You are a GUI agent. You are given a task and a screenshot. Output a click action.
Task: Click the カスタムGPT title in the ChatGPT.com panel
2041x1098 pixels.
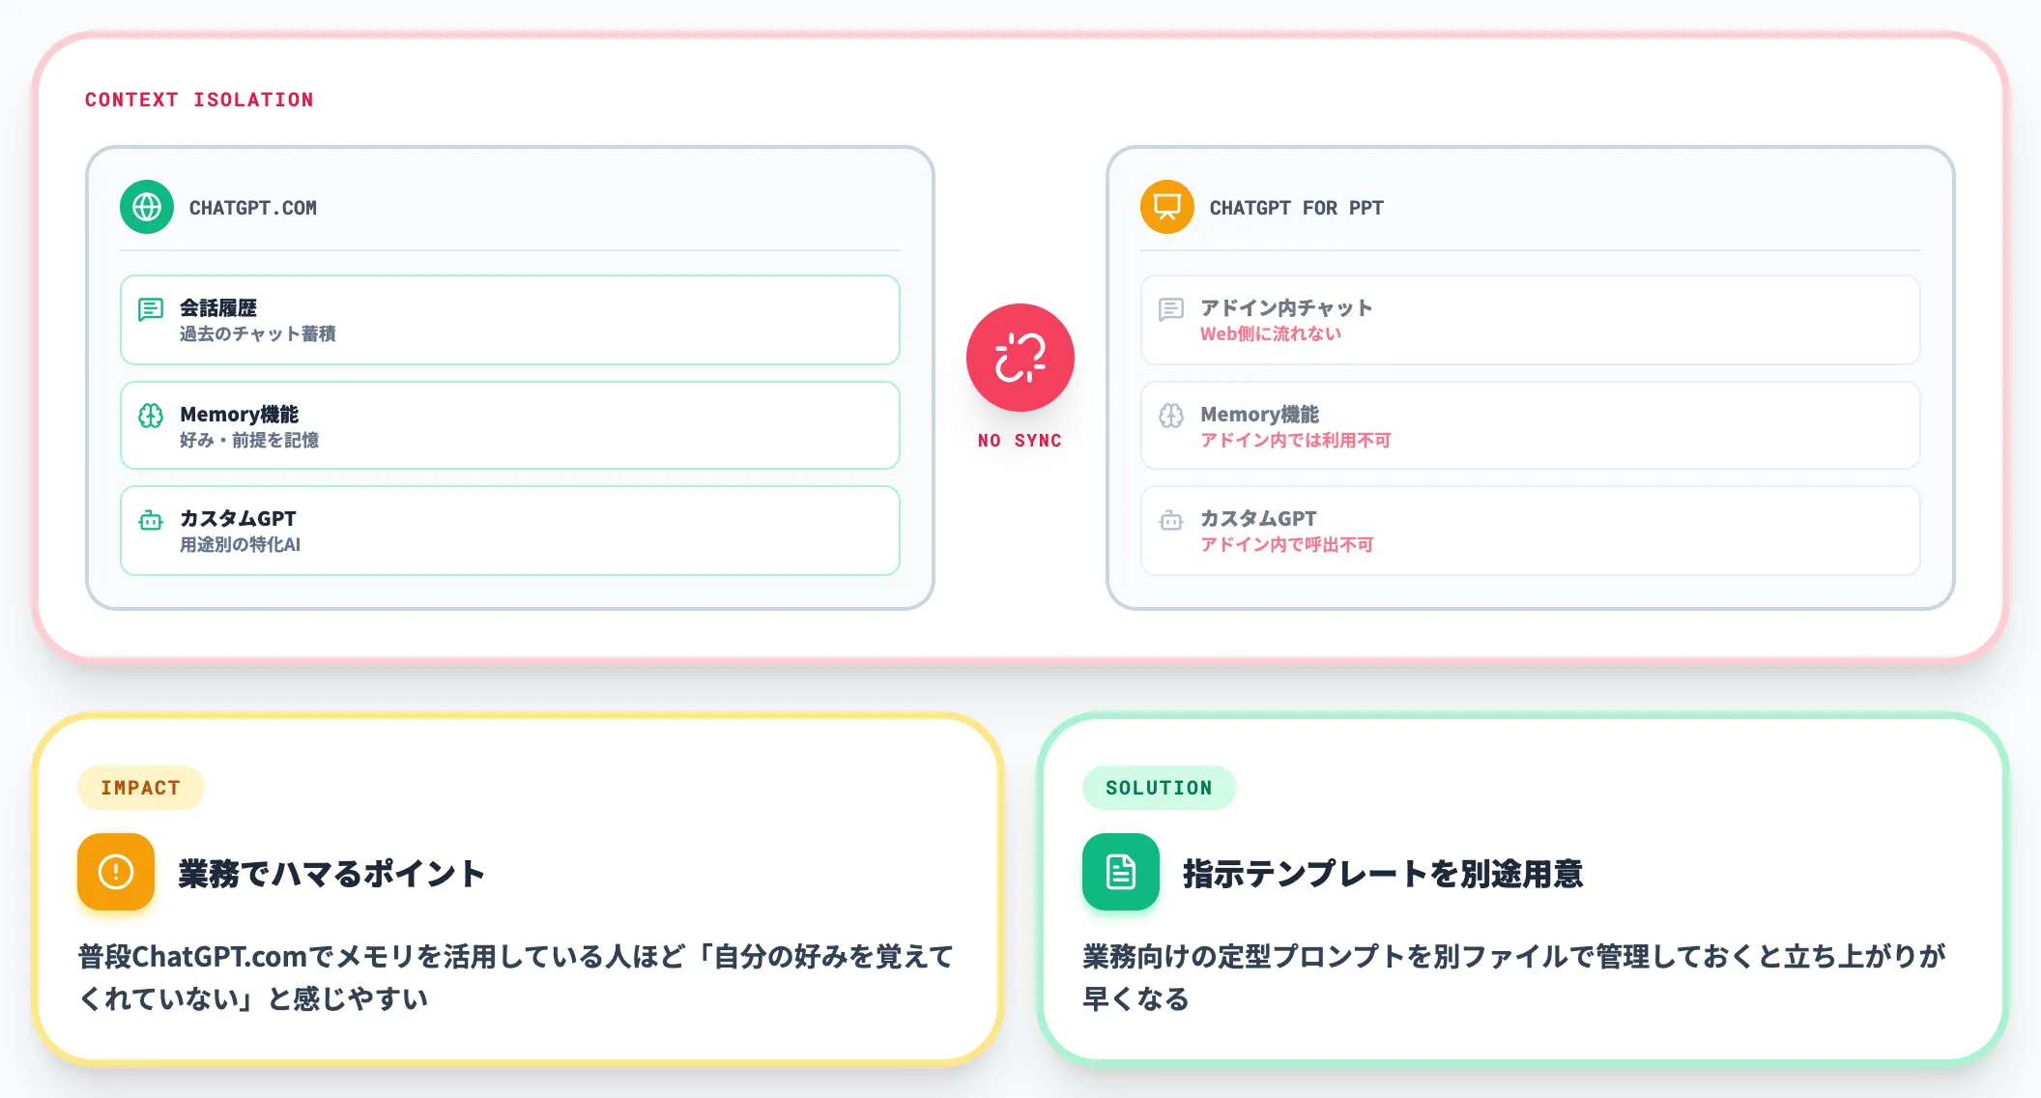click(238, 519)
